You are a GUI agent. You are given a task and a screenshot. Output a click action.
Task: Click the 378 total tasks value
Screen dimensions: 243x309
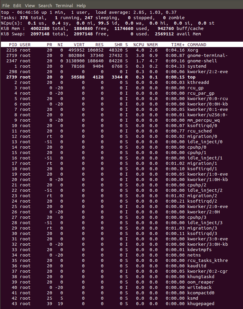(x=24, y=18)
